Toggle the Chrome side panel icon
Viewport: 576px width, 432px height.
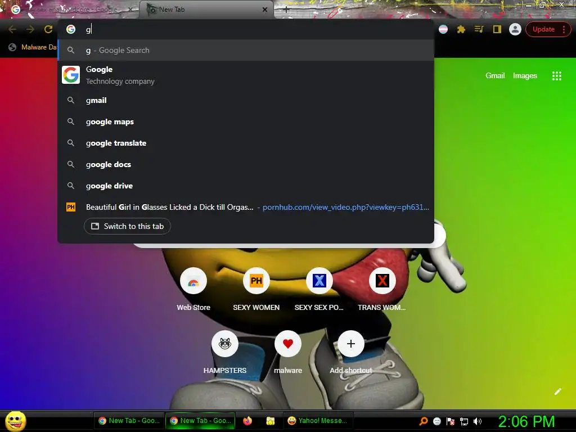tap(497, 29)
